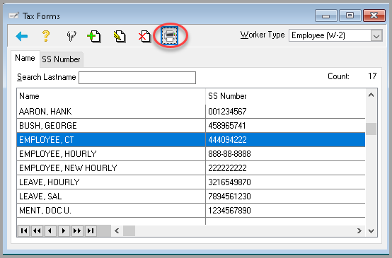This screenshot has width=392, height=258.
Task: Maximize the Tax Forms window
Action: pyautogui.click(x=350, y=16)
